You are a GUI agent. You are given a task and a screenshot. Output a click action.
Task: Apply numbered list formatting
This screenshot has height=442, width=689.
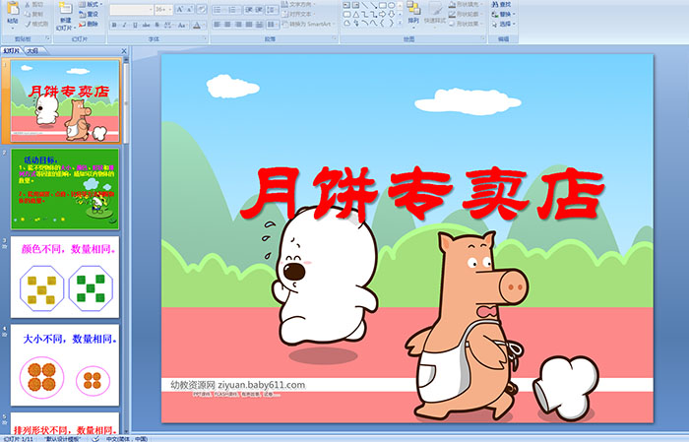pyautogui.click(x=233, y=10)
